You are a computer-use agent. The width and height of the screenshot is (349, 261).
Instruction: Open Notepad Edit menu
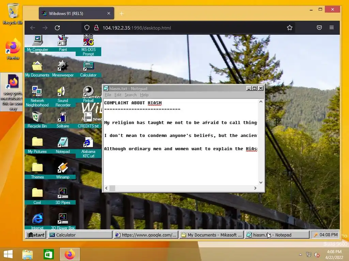pyautogui.click(x=118, y=95)
